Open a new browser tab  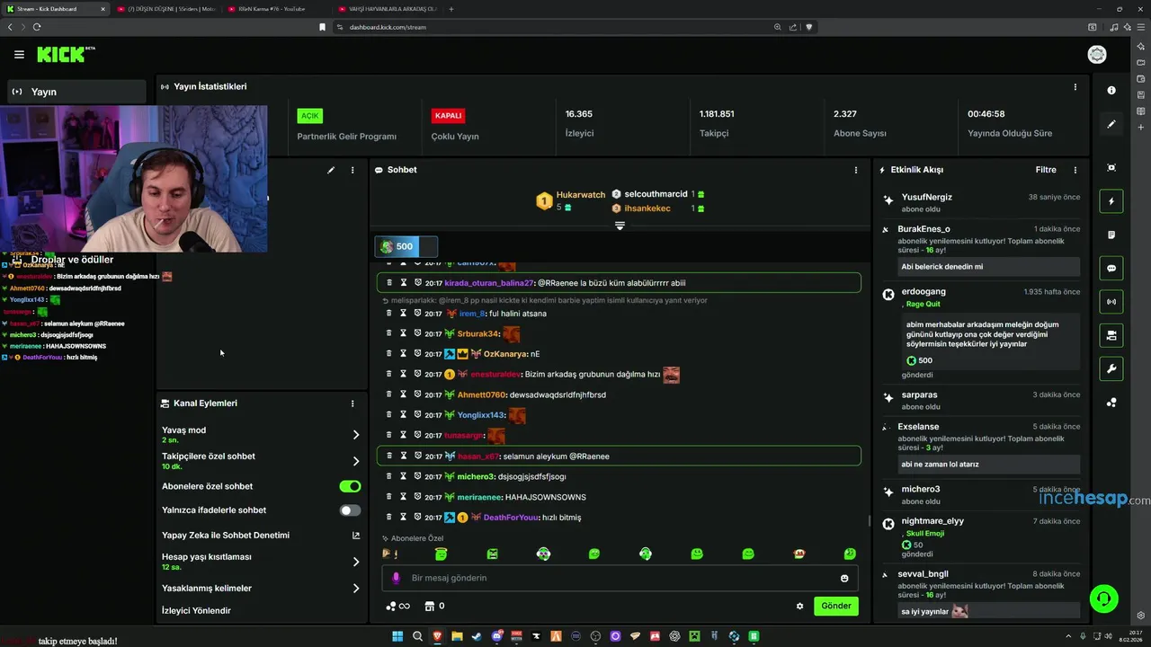(x=451, y=9)
